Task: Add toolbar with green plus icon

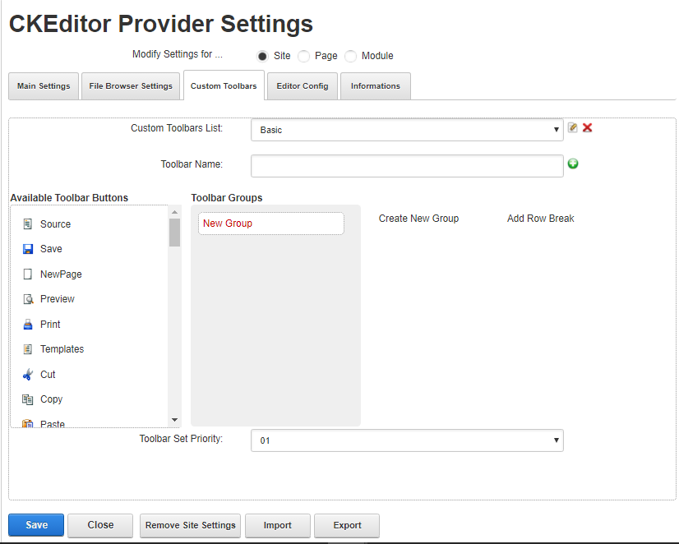Action: tap(573, 164)
